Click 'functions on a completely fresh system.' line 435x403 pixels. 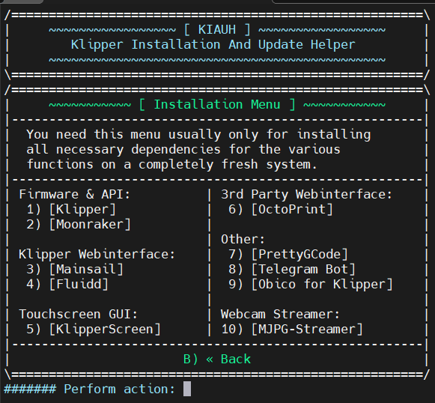click(x=171, y=164)
